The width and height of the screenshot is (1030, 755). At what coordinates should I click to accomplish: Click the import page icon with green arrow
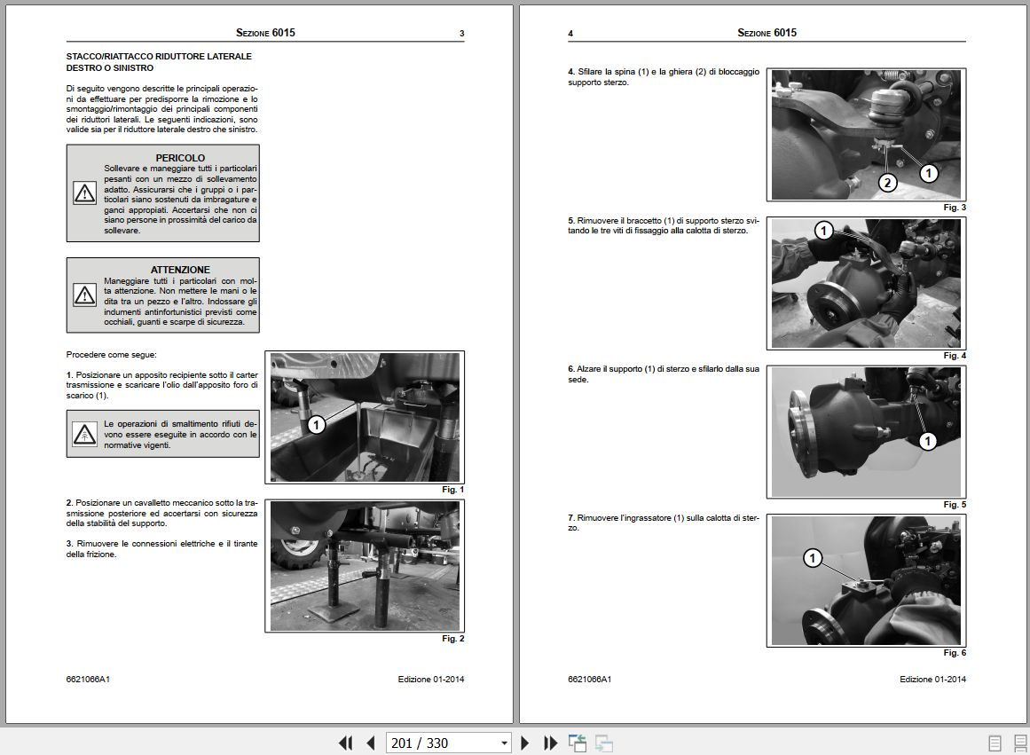(x=578, y=743)
